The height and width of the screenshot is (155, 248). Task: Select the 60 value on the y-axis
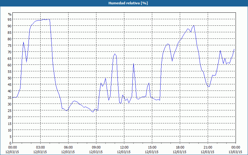pos(10,65)
